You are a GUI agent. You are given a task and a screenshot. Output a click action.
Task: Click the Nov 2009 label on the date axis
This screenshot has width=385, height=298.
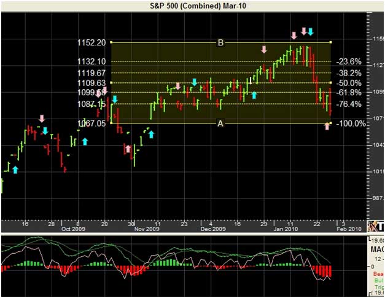pos(147,229)
